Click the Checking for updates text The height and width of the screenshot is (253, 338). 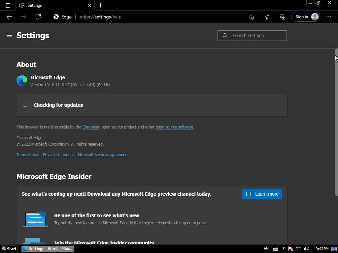58,105
